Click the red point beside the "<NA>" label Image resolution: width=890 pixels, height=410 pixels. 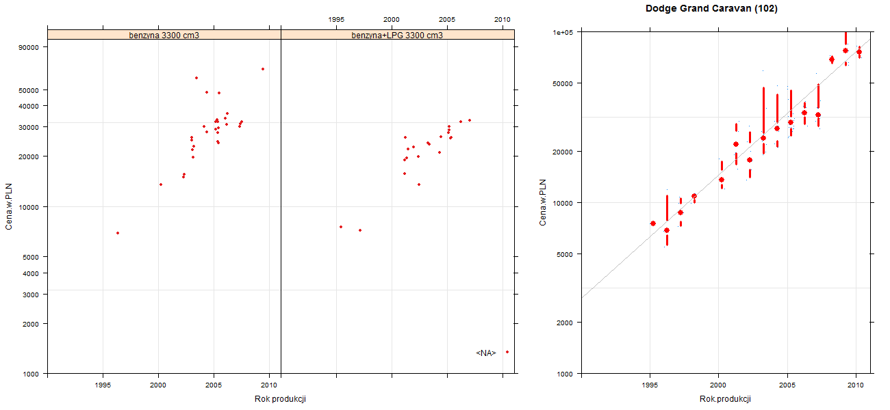tap(507, 352)
